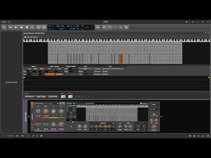Click the Single Trigger button

coord(41,97)
